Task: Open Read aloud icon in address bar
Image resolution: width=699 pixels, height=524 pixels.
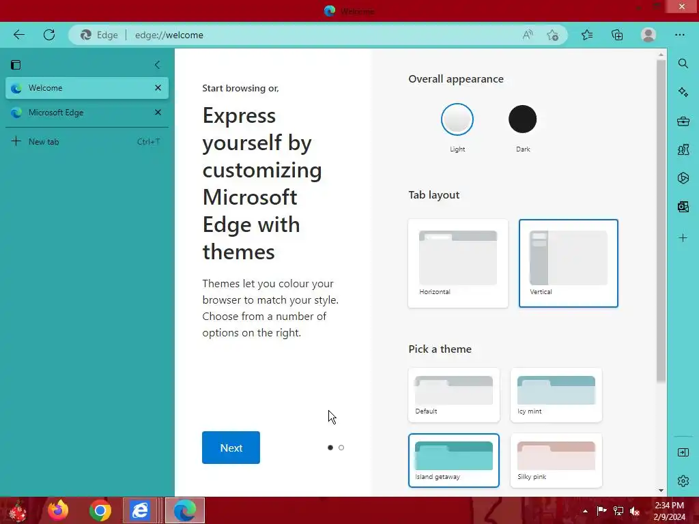Action: (528, 35)
